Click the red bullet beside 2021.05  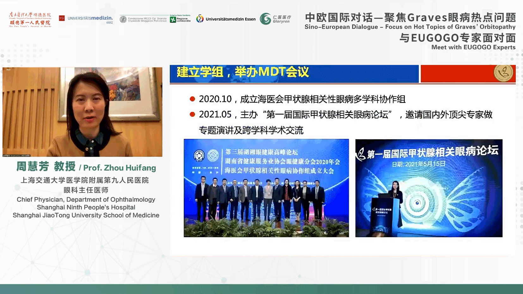192,114
